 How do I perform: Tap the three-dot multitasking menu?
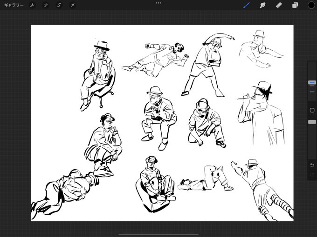click(x=158, y=3)
